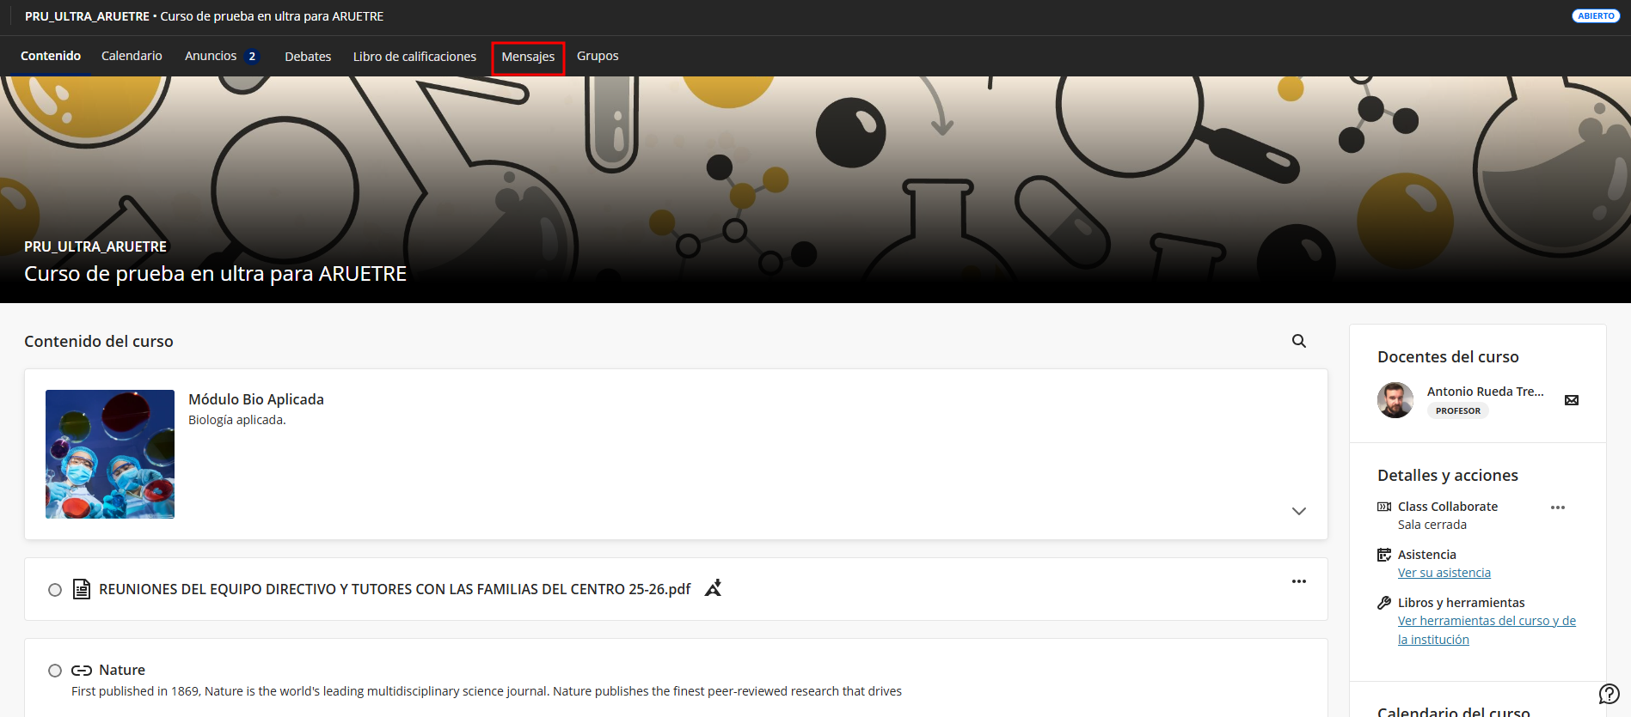This screenshot has height=717, width=1631.
Task: Open the help question mark icon
Action: coord(1609,694)
